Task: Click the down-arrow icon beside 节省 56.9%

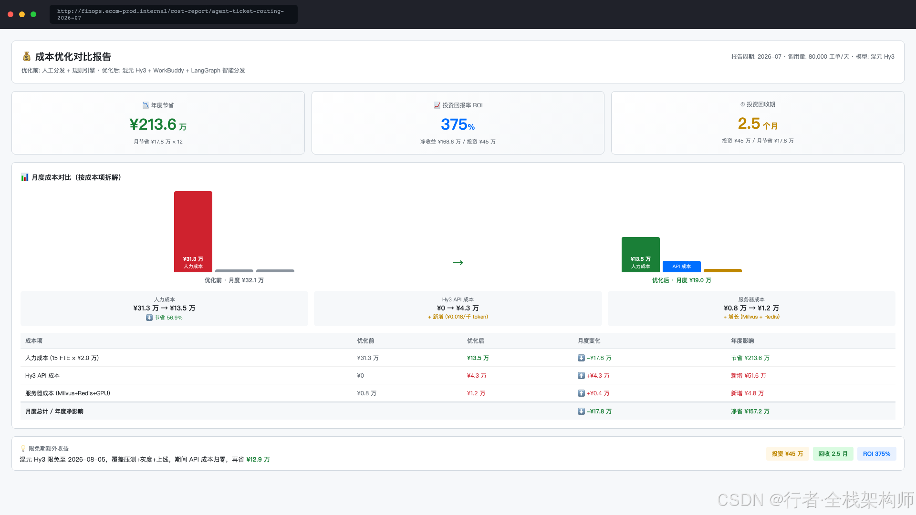Action: (149, 318)
